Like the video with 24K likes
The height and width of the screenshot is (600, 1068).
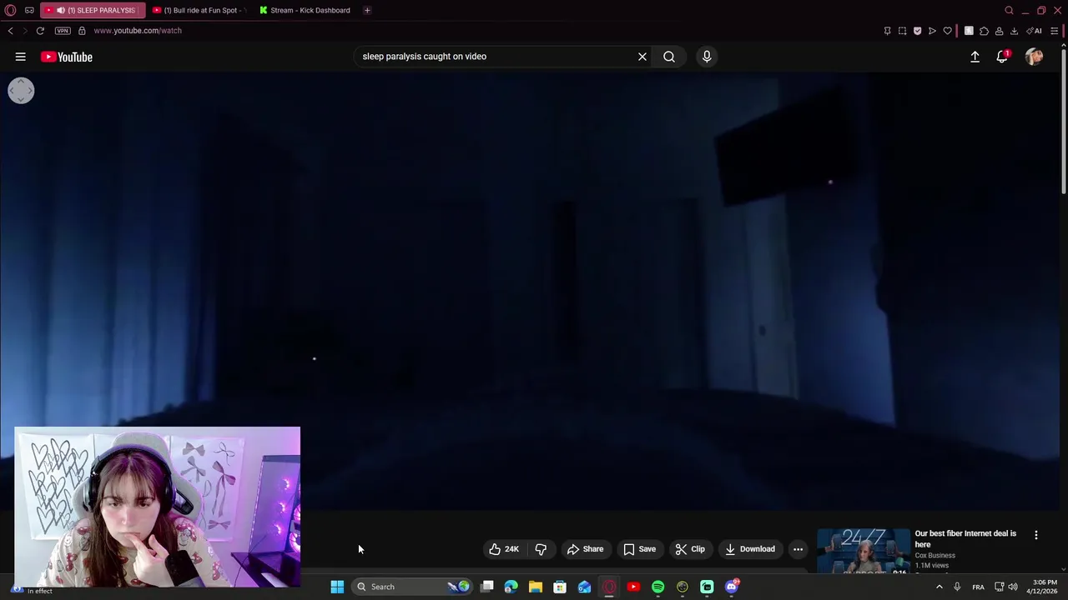point(504,549)
